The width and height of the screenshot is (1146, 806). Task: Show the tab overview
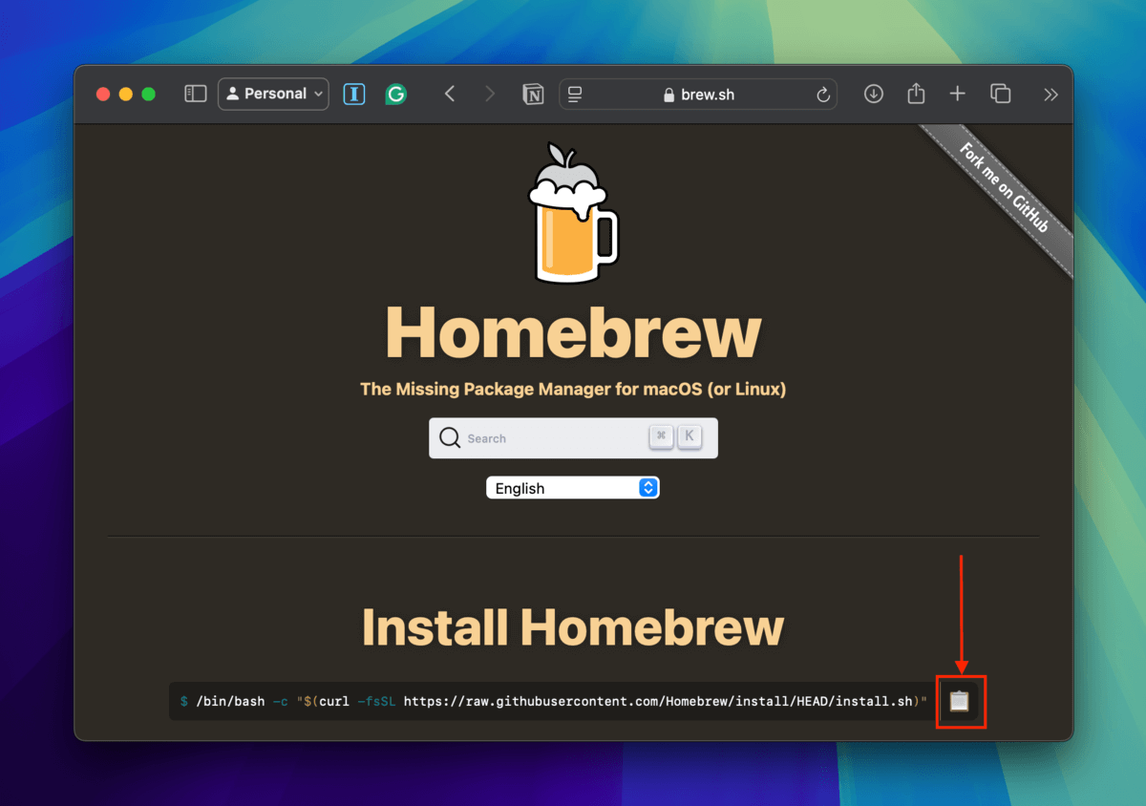(1000, 94)
